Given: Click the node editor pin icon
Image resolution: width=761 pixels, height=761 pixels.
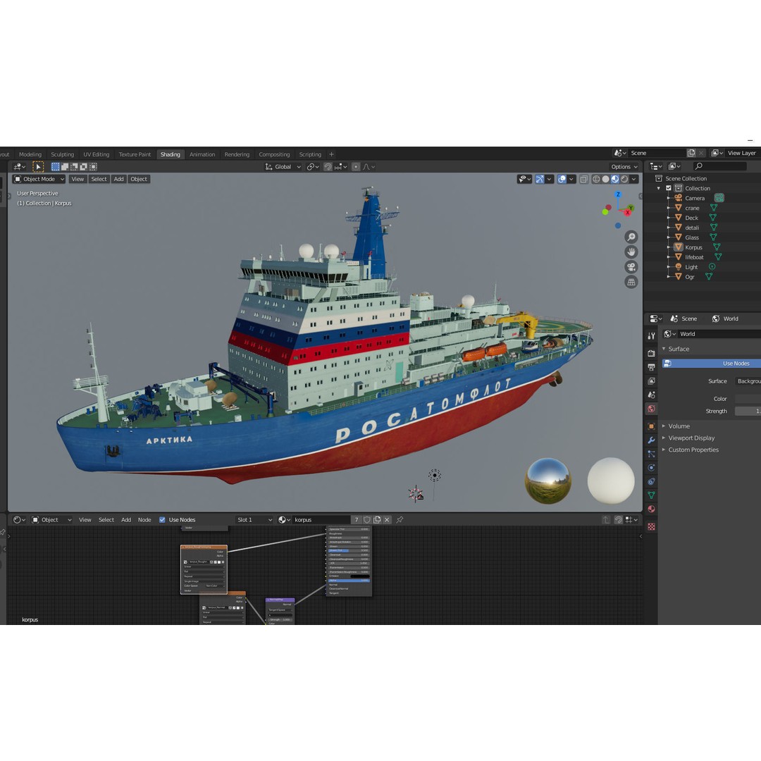Looking at the screenshot, I should tap(400, 520).
